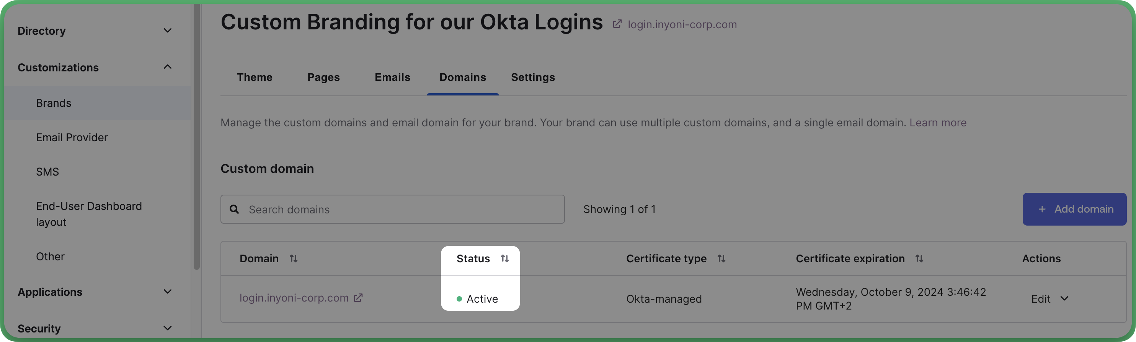Click the Active status cell
Image resolution: width=1136 pixels, height=342 pixels.
coord(477,299)
